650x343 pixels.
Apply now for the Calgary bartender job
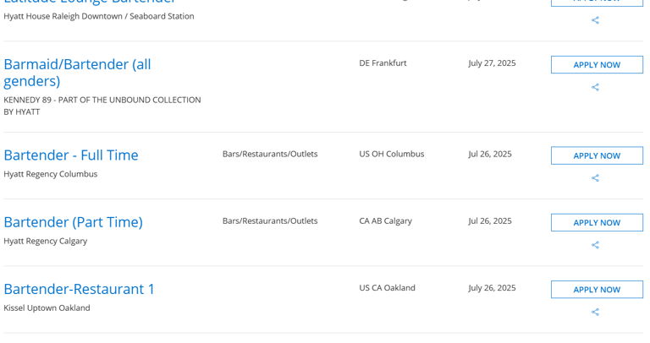tap(597, 222)
